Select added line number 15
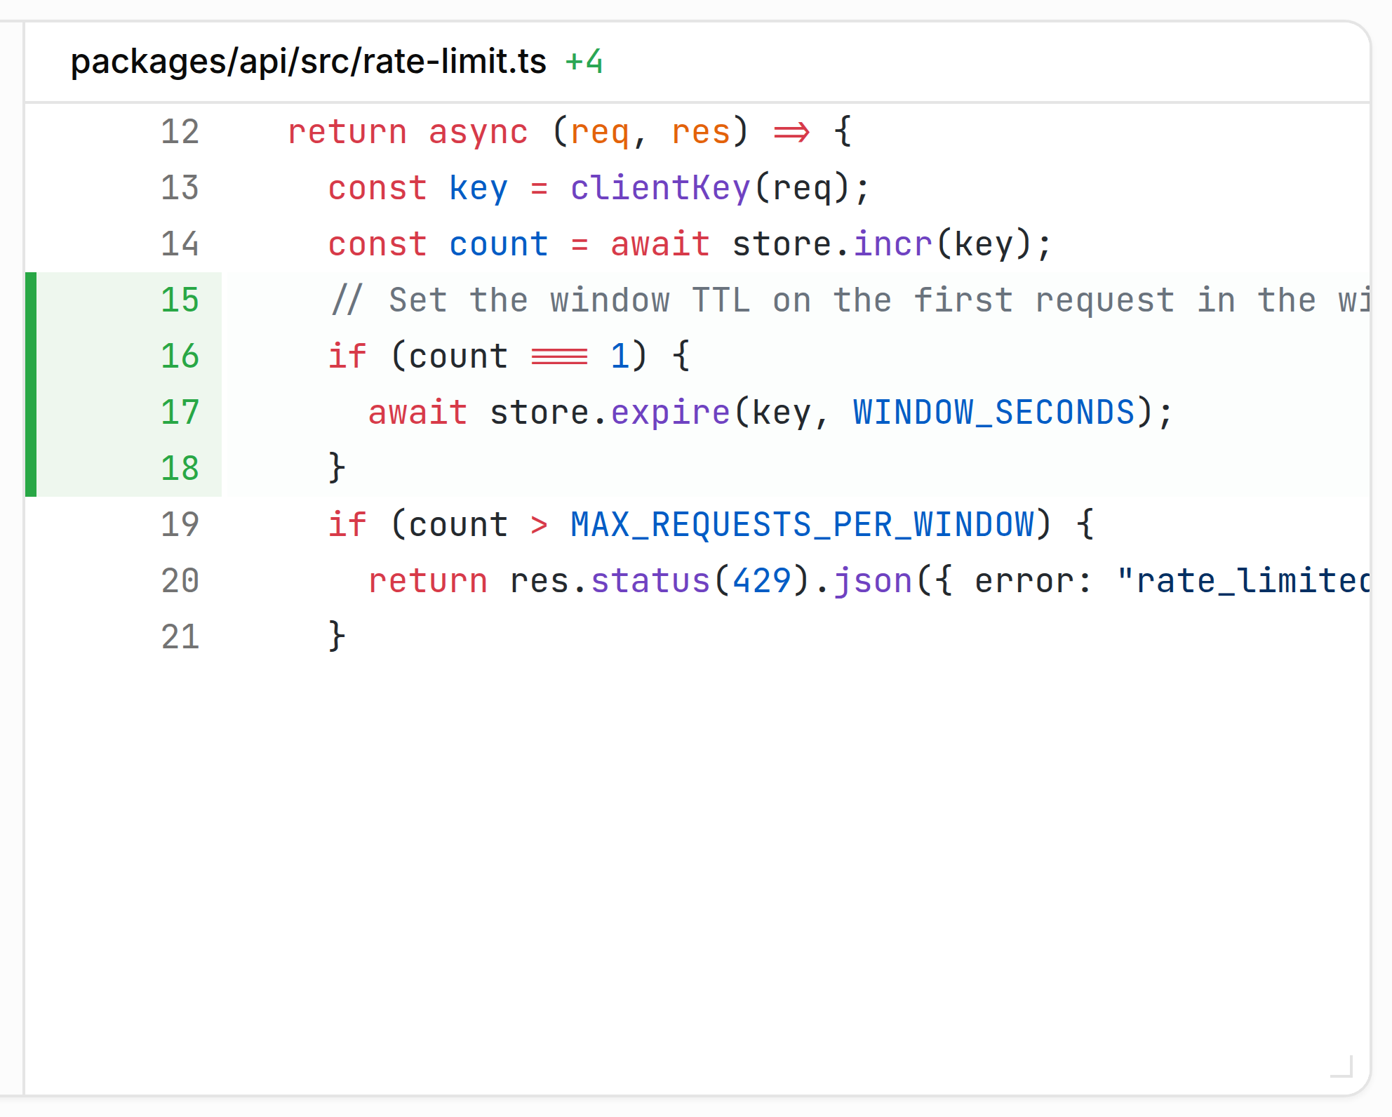The width and height of the screenshot is (1392, 1117). click(x=180, y=300)
